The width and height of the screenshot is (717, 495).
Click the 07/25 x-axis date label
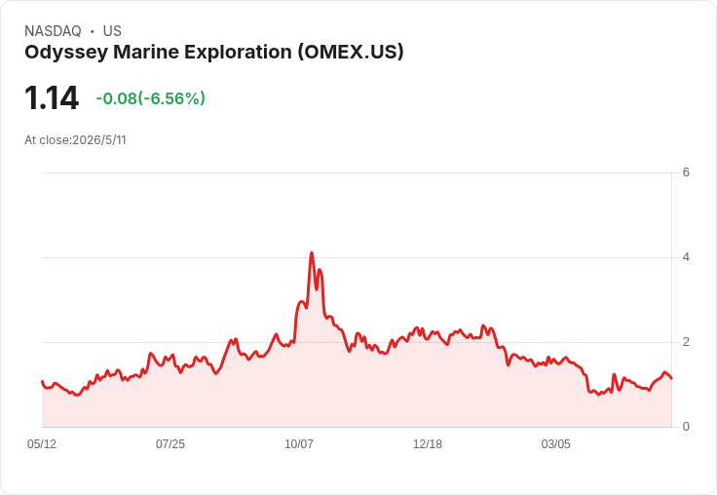click(170, 444)
